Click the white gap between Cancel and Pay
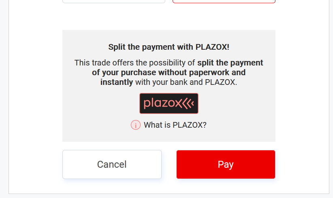 [169, 164]
